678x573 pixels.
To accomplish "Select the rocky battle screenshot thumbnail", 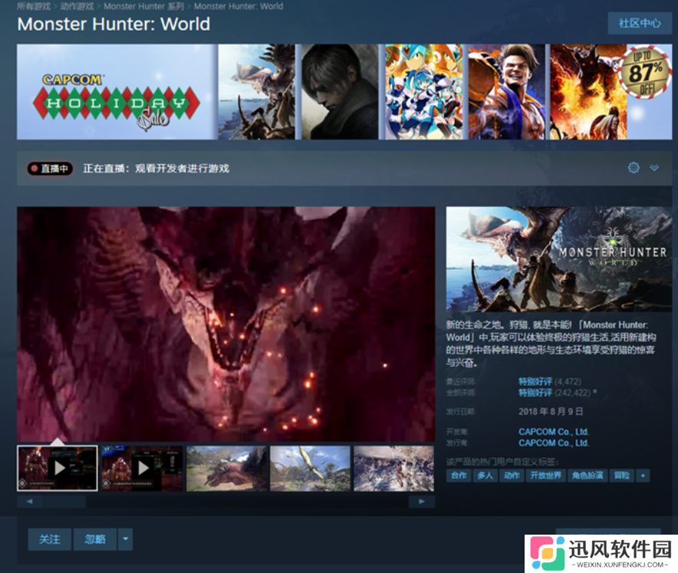I will [x=393, y=469].
